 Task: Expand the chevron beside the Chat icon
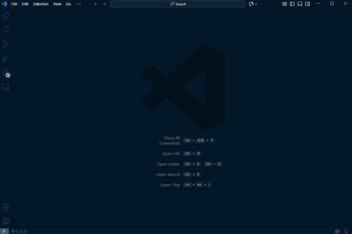(256, 4)
